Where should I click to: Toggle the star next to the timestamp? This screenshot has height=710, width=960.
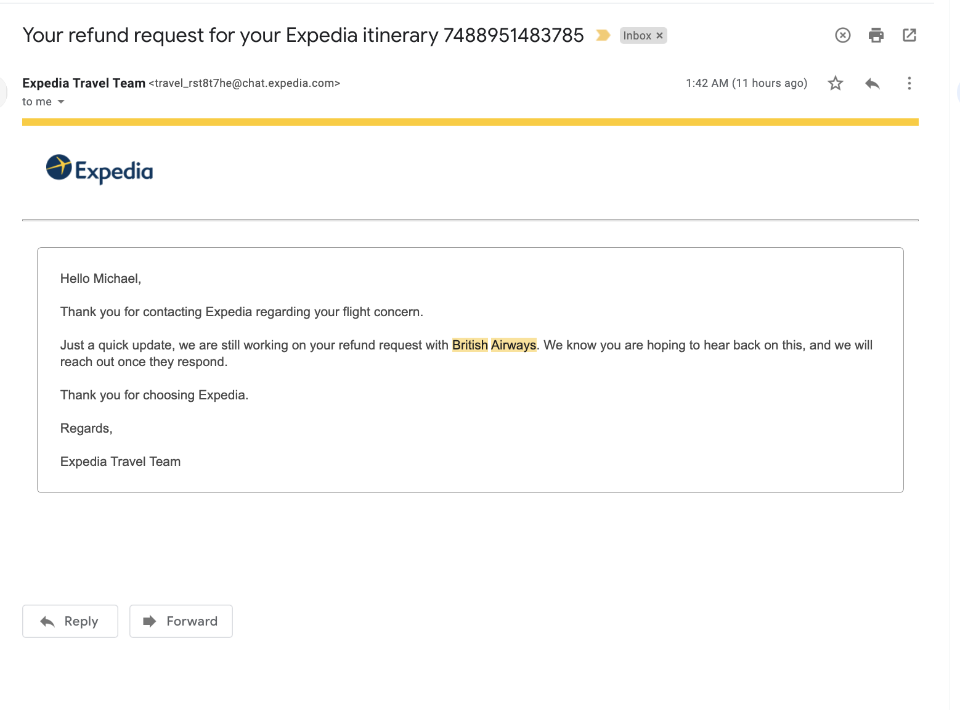coord(836,83)
